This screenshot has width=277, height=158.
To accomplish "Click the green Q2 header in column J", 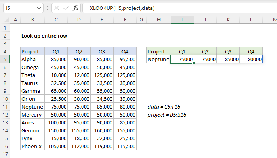I will tap(205, 51).
